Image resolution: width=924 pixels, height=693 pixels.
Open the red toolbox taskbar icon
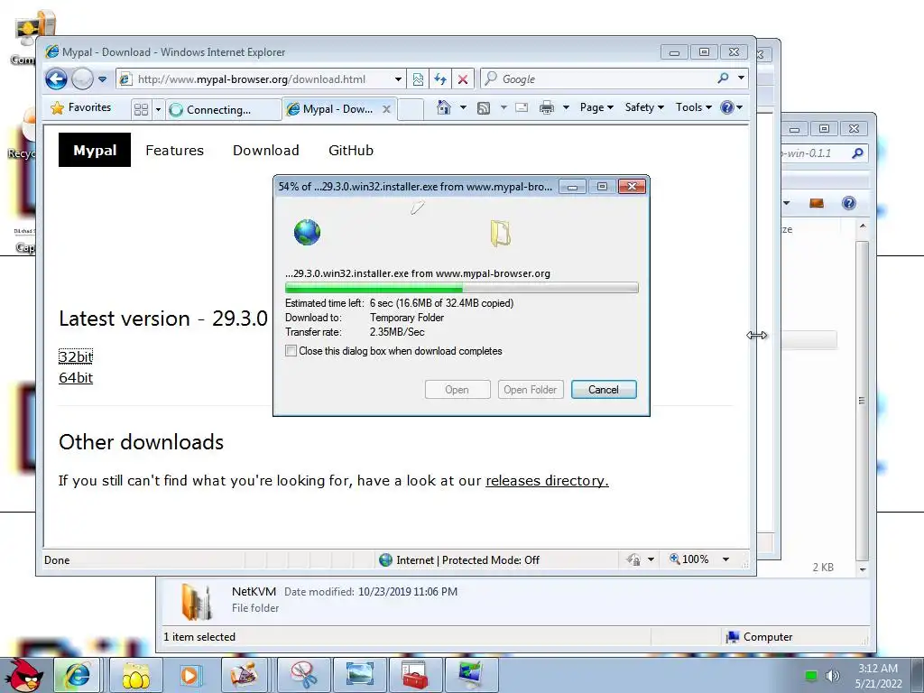click(415, 675)
